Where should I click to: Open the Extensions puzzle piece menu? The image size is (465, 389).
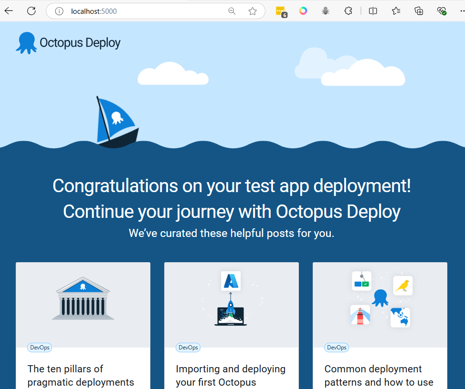pos(348,11)
